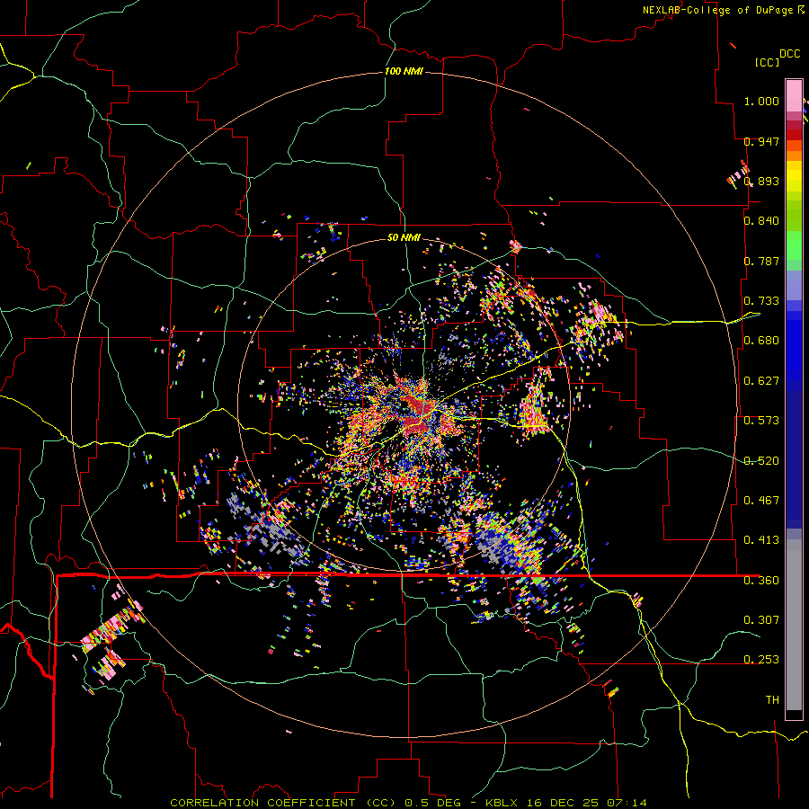
Task: Click the 0.520 color scale value
Action: click(x=761, y=461)
